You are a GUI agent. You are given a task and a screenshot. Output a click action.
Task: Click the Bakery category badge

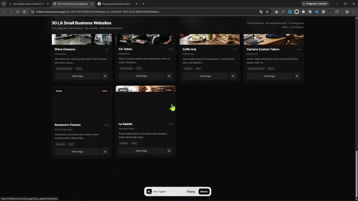tap(123, 90)
